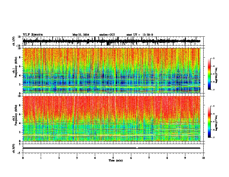Click tick label "1" on the Time axis
Viewport: 229px width, 177px height.
coord(41,158)
